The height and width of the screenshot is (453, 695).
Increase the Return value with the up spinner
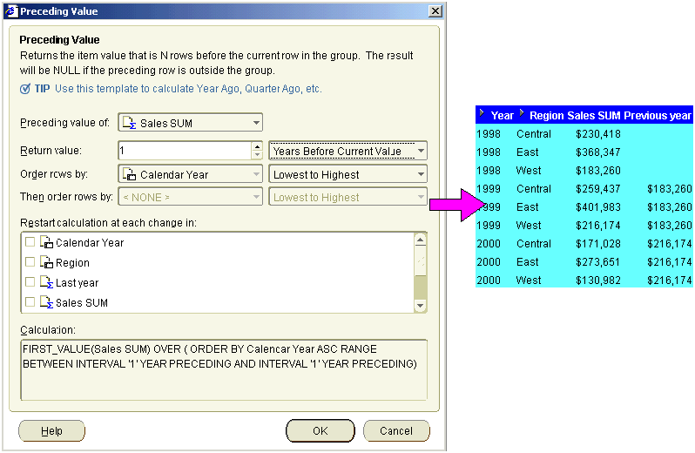pos(257,146)
